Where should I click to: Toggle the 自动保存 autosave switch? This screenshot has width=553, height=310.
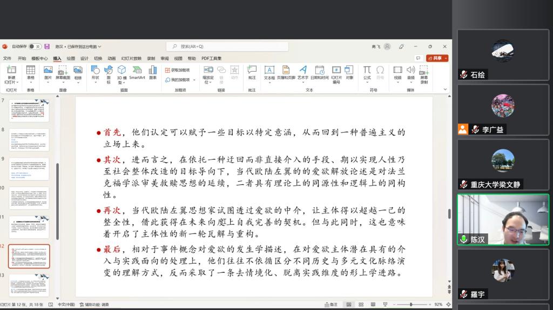coord(35,46)
